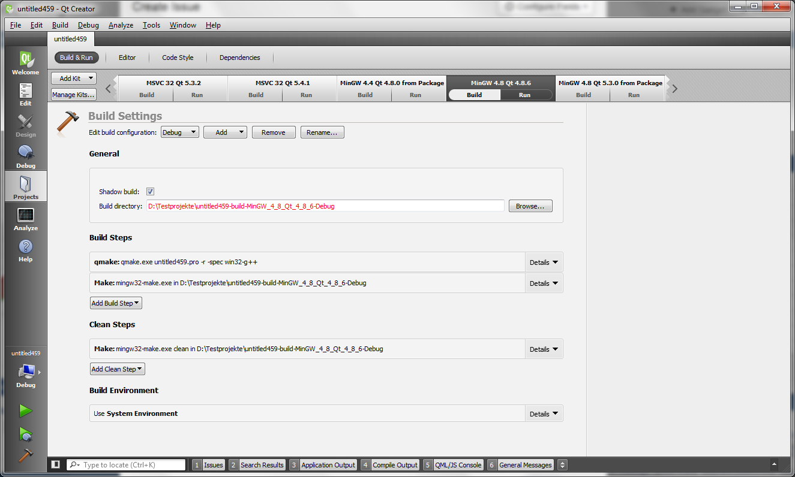Image resolution: width=795 pixels, height=477 pixels.
Task: Open the Welcome mode in sidebar
Action: click(x=25, y=63)
